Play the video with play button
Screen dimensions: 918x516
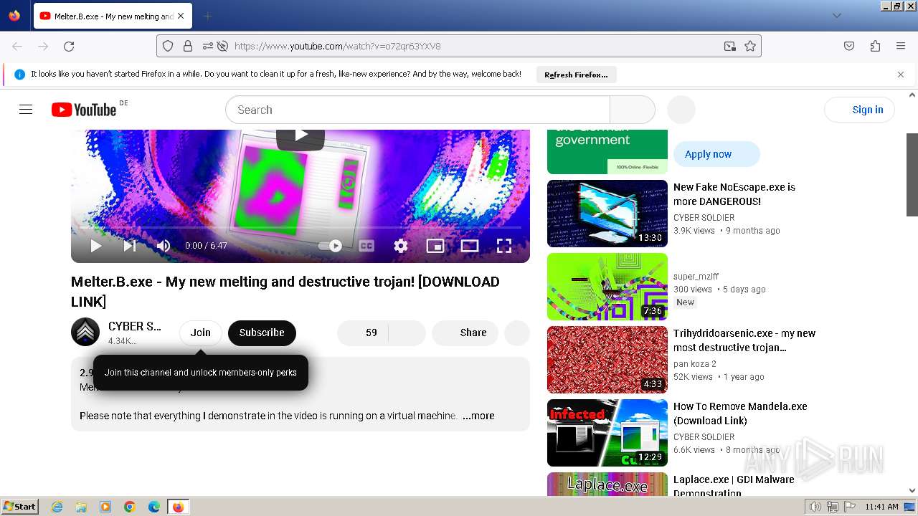pyautogui.click(x=95, y=246)
